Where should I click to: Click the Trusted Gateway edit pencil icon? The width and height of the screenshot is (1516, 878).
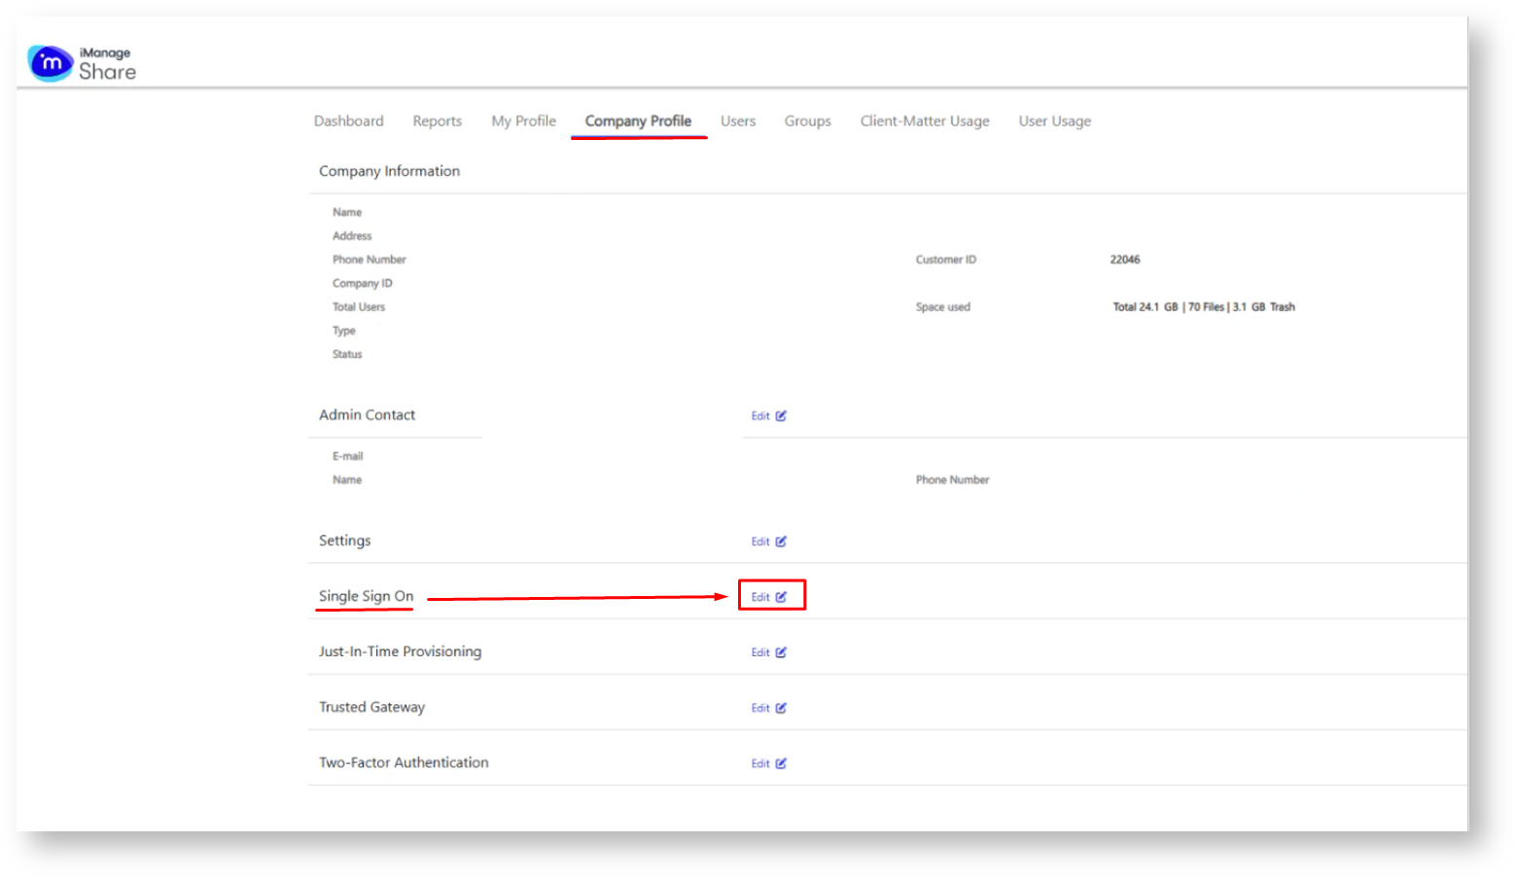(781, 708)
